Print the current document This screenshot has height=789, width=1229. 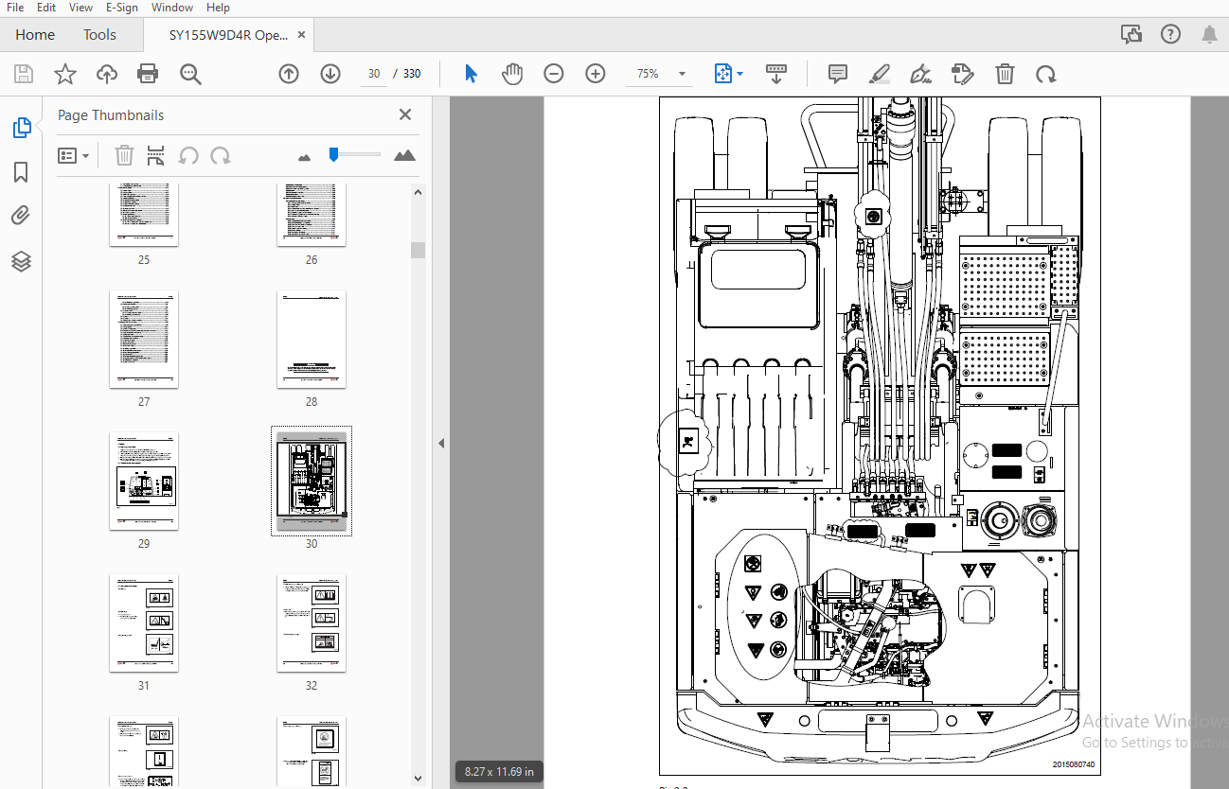pos(148,74)
